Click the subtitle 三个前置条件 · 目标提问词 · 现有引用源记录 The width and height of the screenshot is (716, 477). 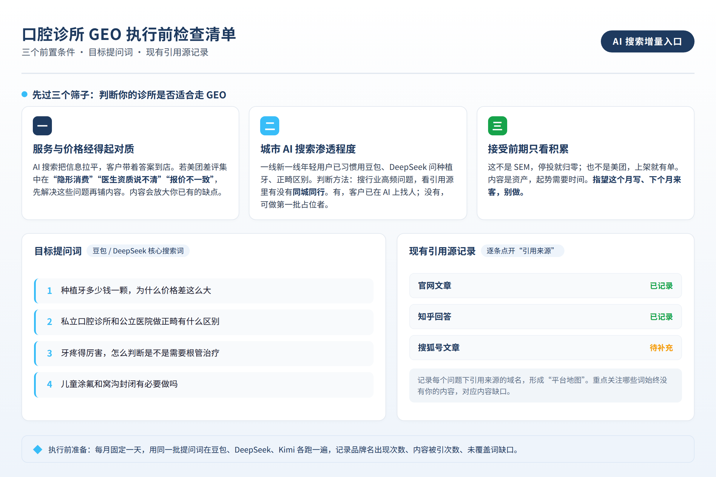coord(115,52)
